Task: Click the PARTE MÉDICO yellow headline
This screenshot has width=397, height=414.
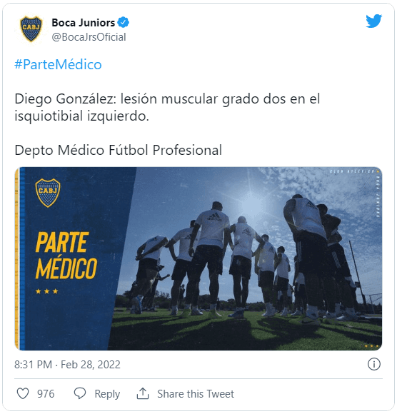Action: [x=66, y=256]
